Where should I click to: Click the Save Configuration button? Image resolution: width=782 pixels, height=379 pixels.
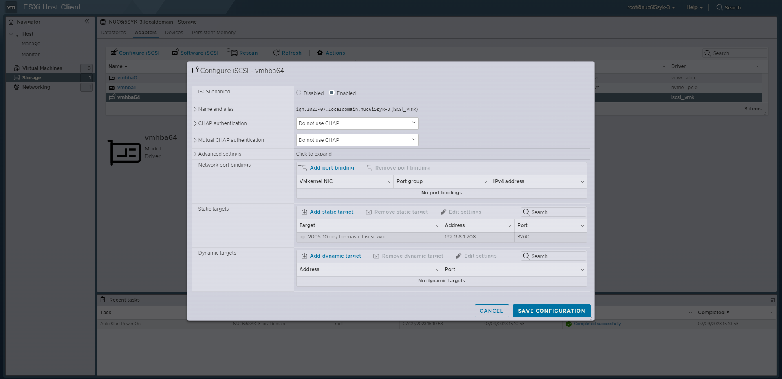coord(551,311)
